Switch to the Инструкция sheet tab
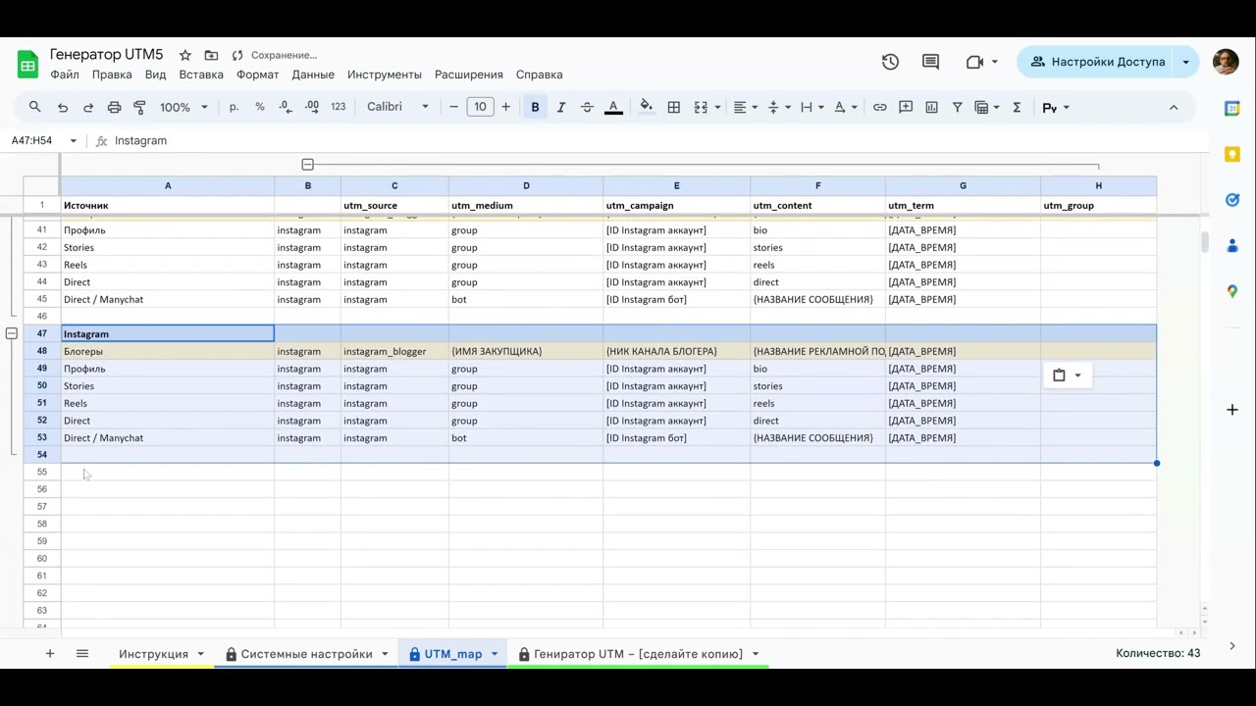 (x=153, y=654)
